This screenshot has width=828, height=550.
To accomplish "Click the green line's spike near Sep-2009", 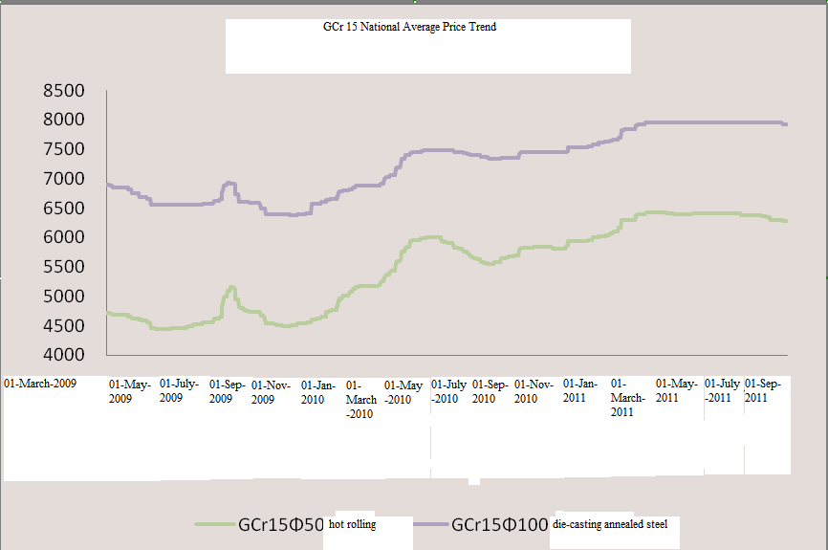I will (x=231, y=287).
